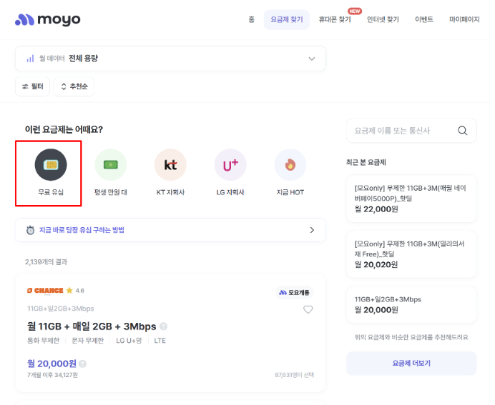Favorite the CHANCE plan with heart icon

point(308,309)
